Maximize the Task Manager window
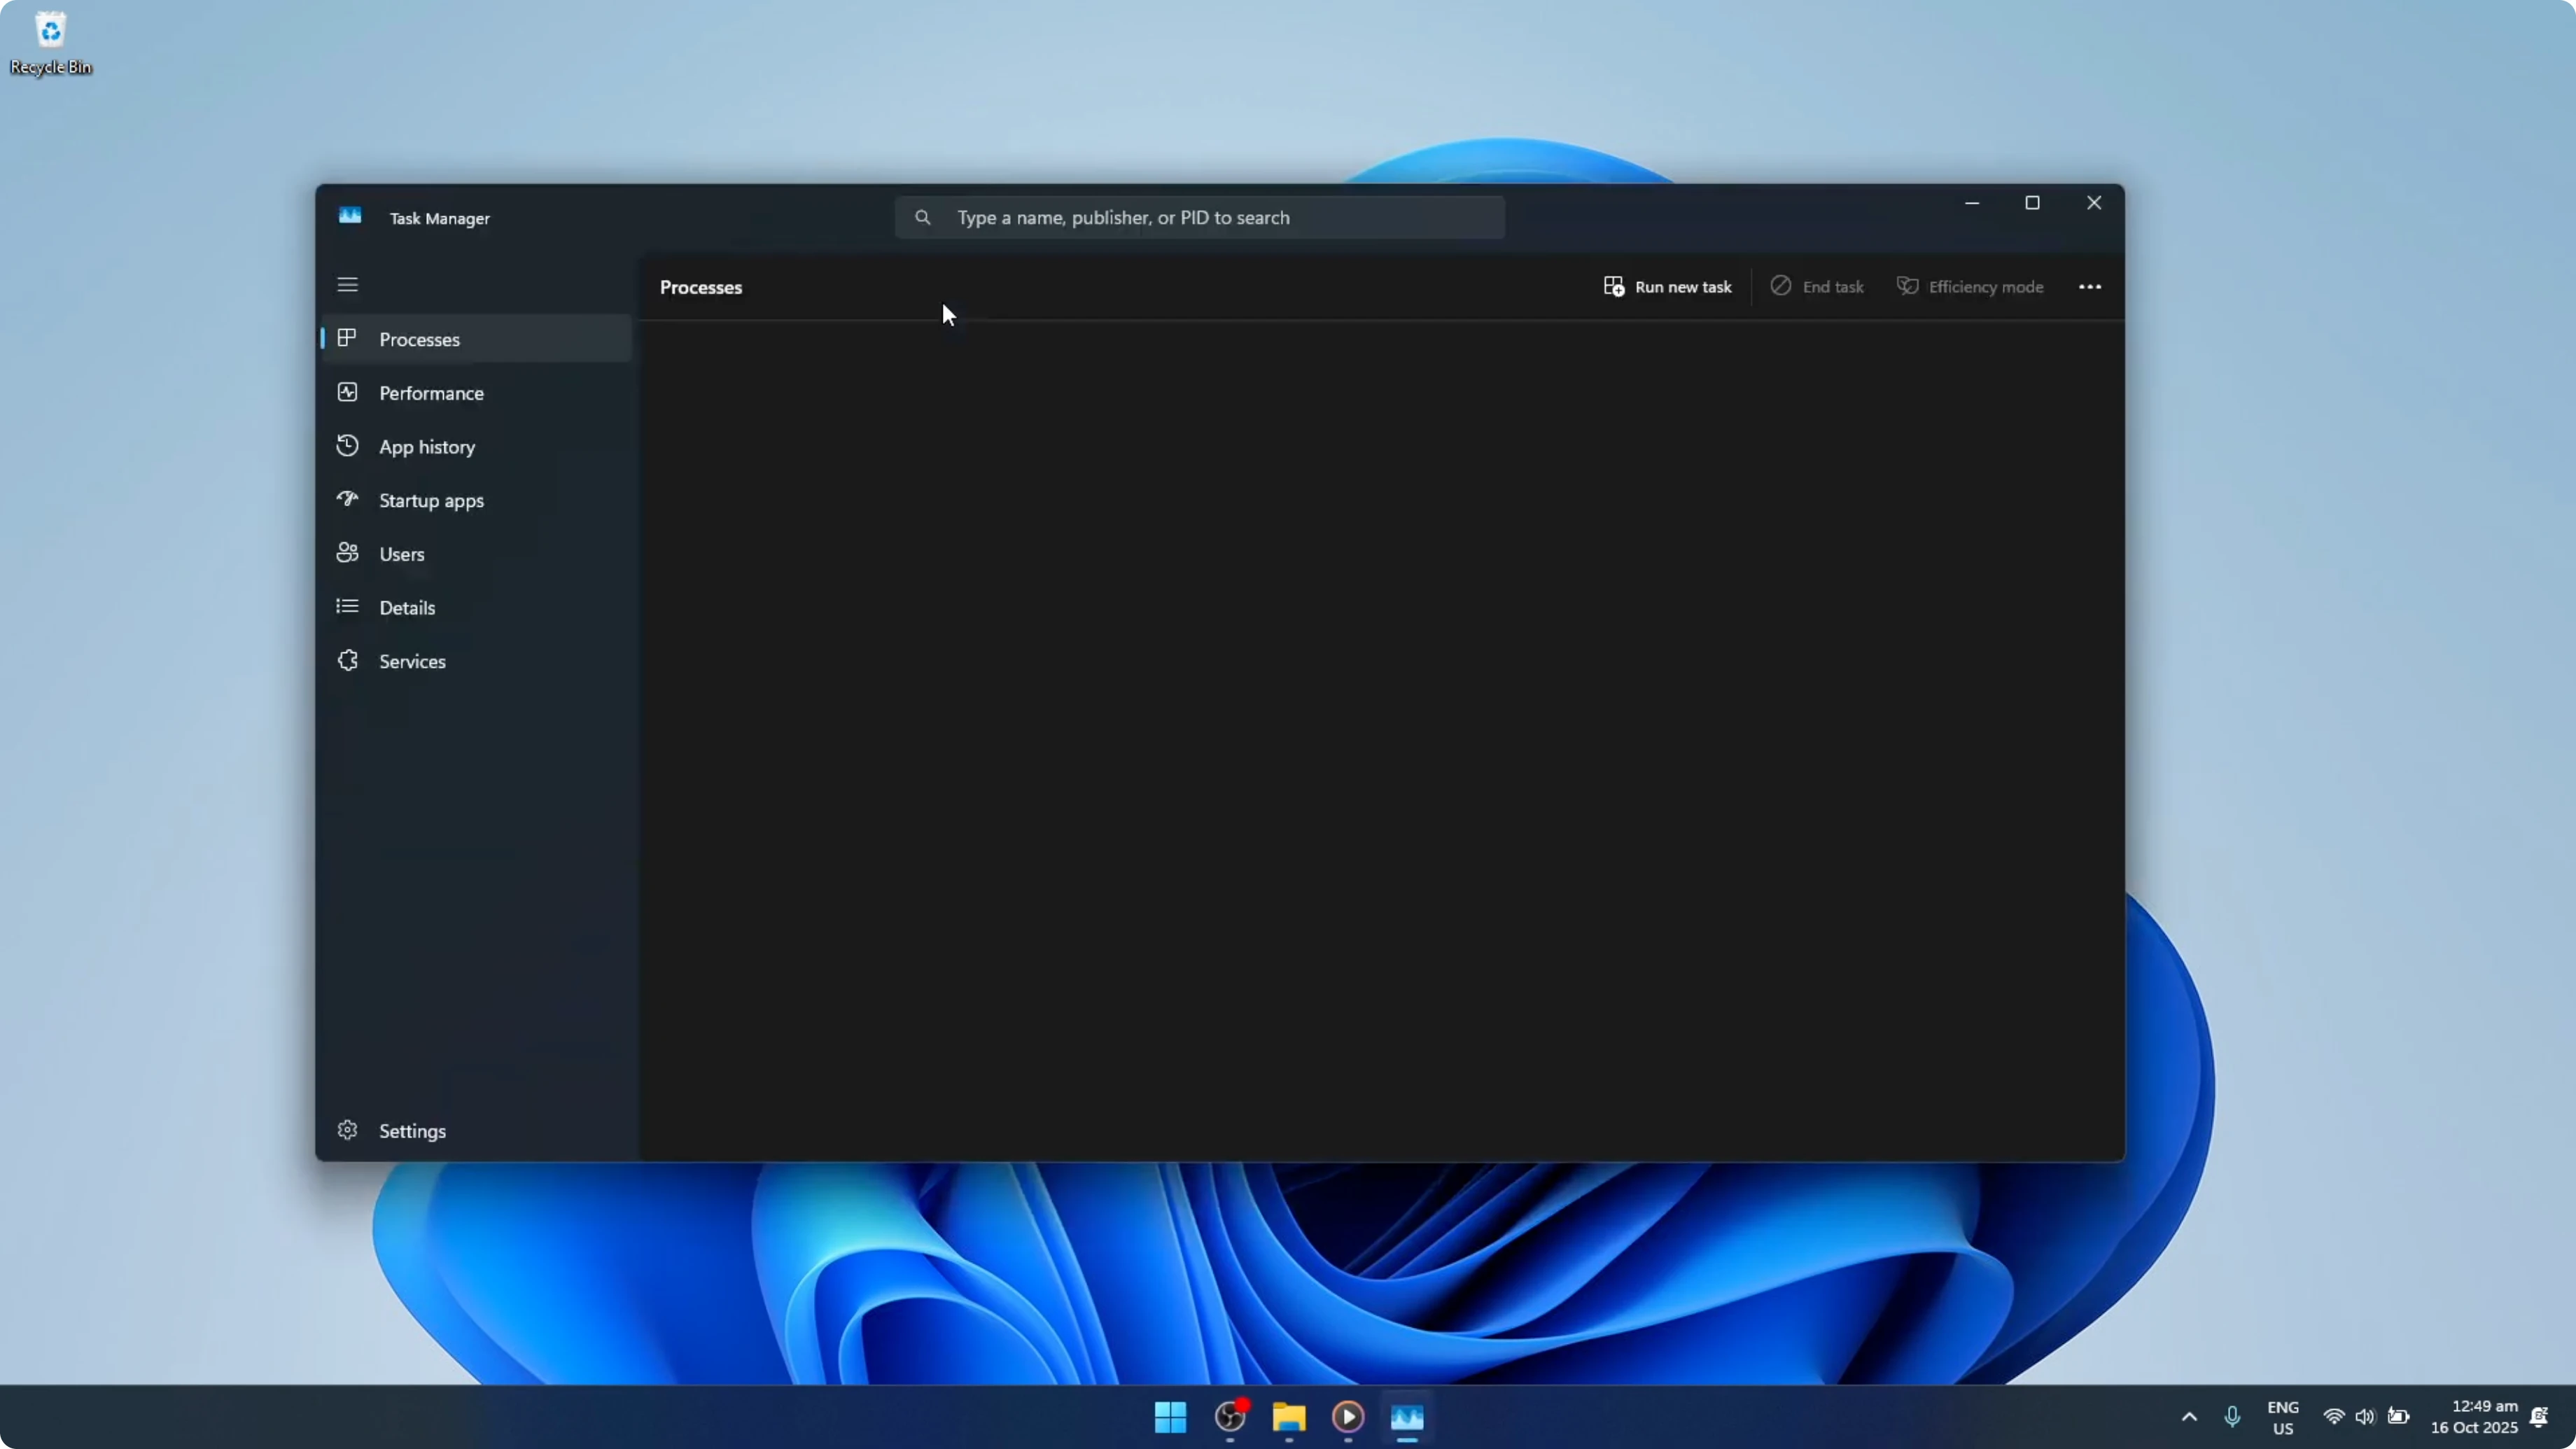Image resolution: width=2576 pixels, height=1449 pixels. click(x=2033, y=203)
